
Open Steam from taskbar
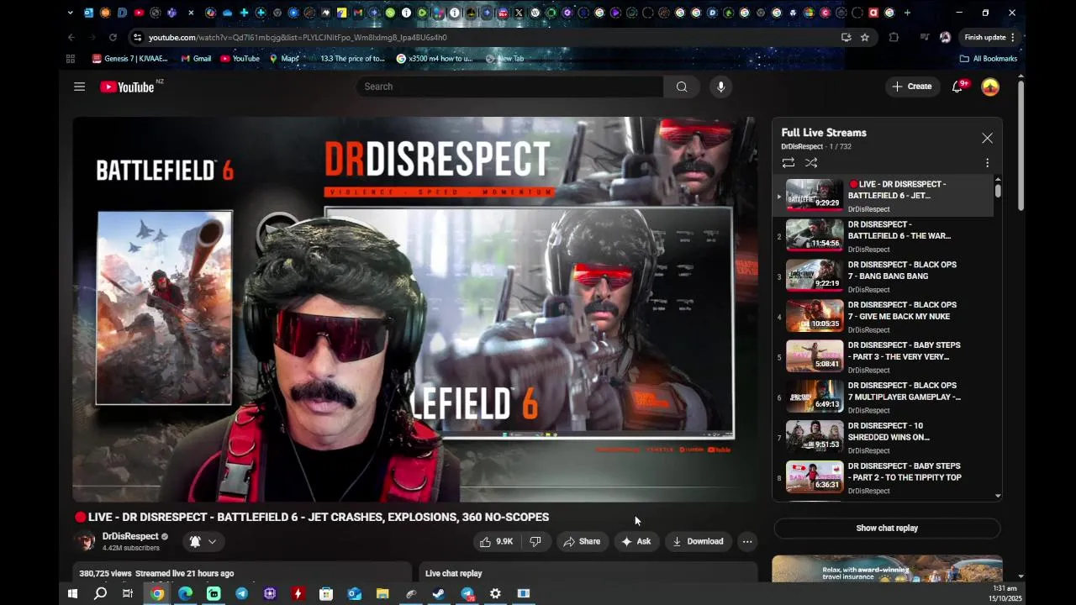point(439,593)
